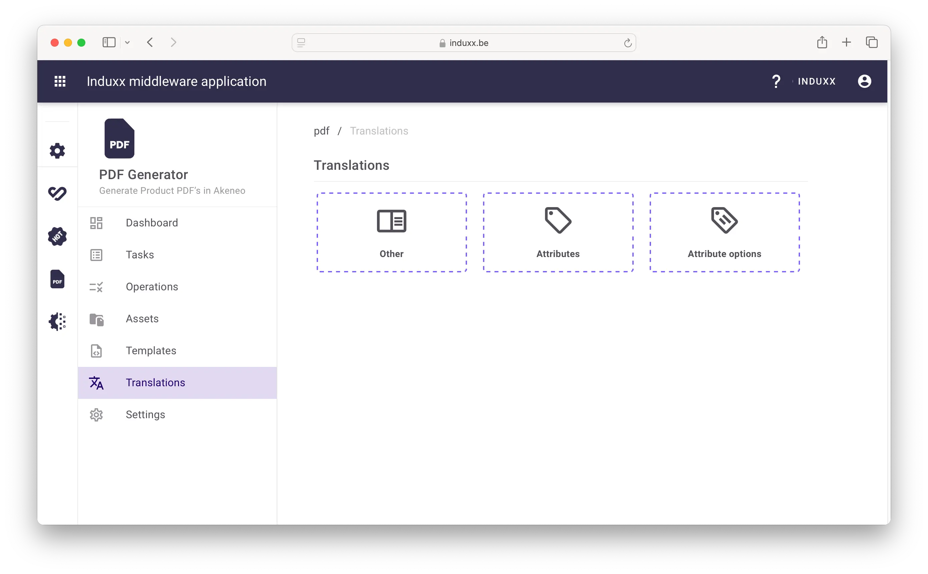Viewport: 928px width, 574px height.
Task: Click the Safari share icon
Action: click(822, 42)
